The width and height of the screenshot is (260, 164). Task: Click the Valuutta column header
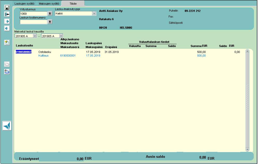[135, 46]
